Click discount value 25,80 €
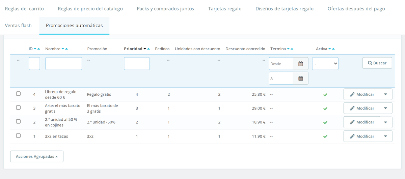Screen dimensions: 405x179 [x=259, y=94]
